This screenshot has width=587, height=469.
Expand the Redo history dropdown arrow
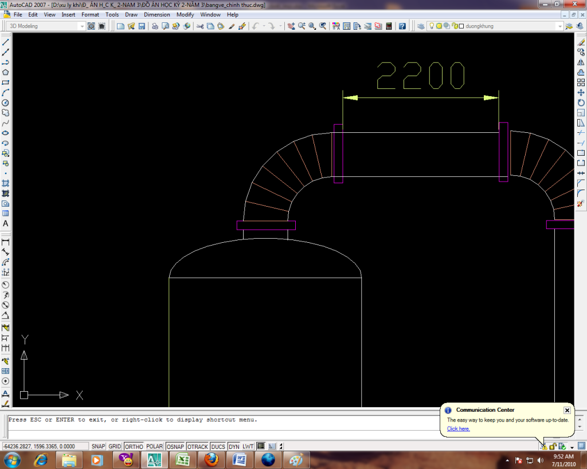pyautogui.click(x=280, y=26)
